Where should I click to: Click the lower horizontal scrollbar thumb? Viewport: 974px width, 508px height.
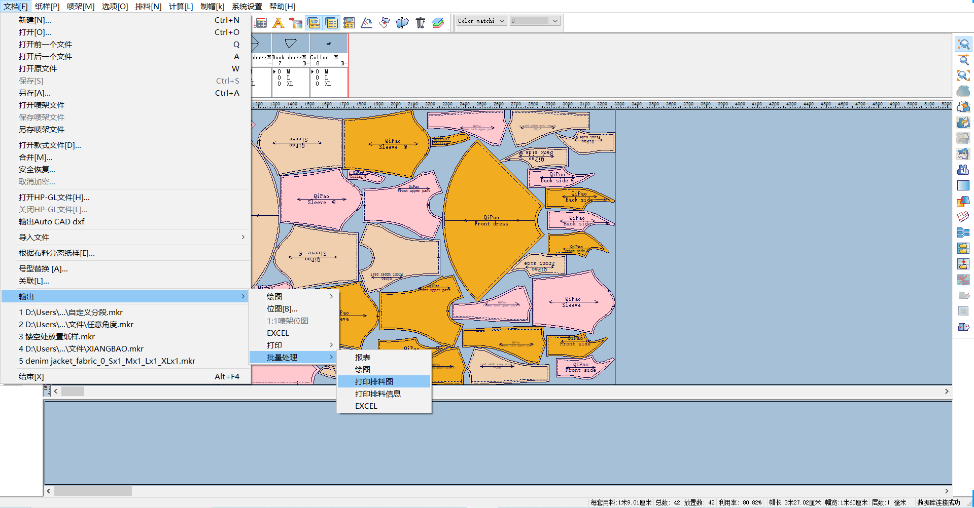click(93, 491)
